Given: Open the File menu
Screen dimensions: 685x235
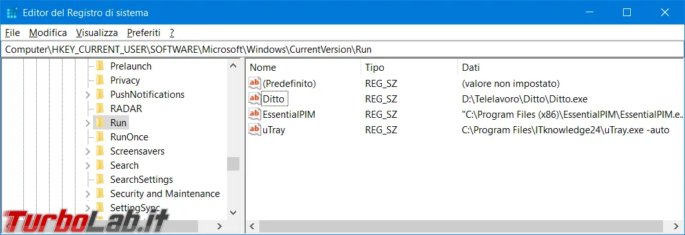Looking at the screenshot, I should coord(13,33).
